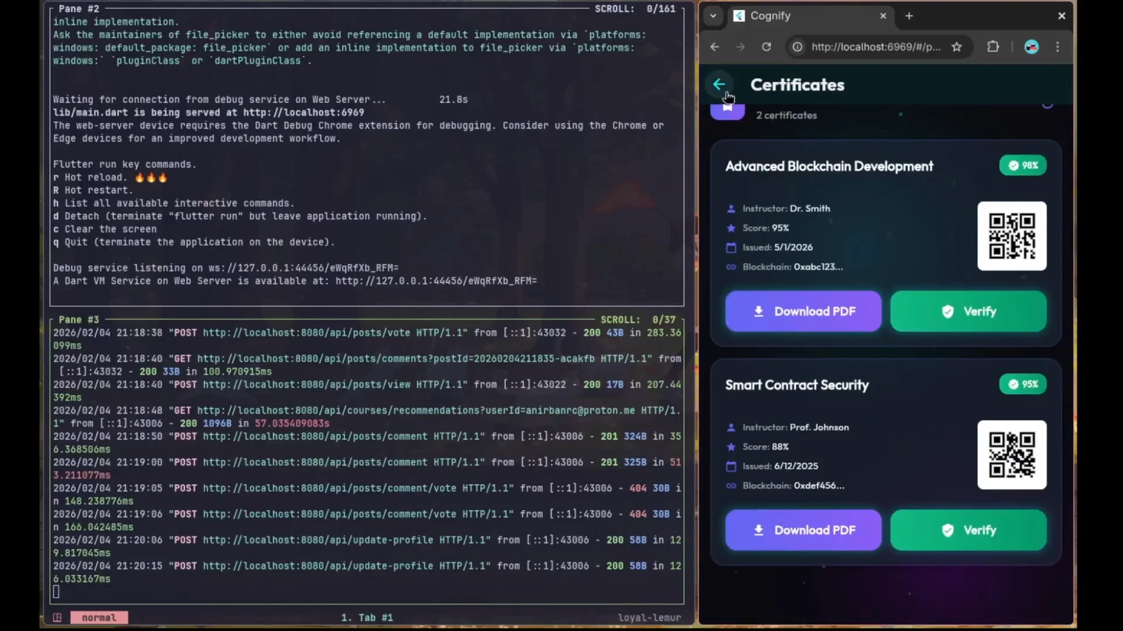Select Tab #1 in the terminal status bar
Image resolution: width=1123 pixels, height=631 pixels.
(367, 618)
